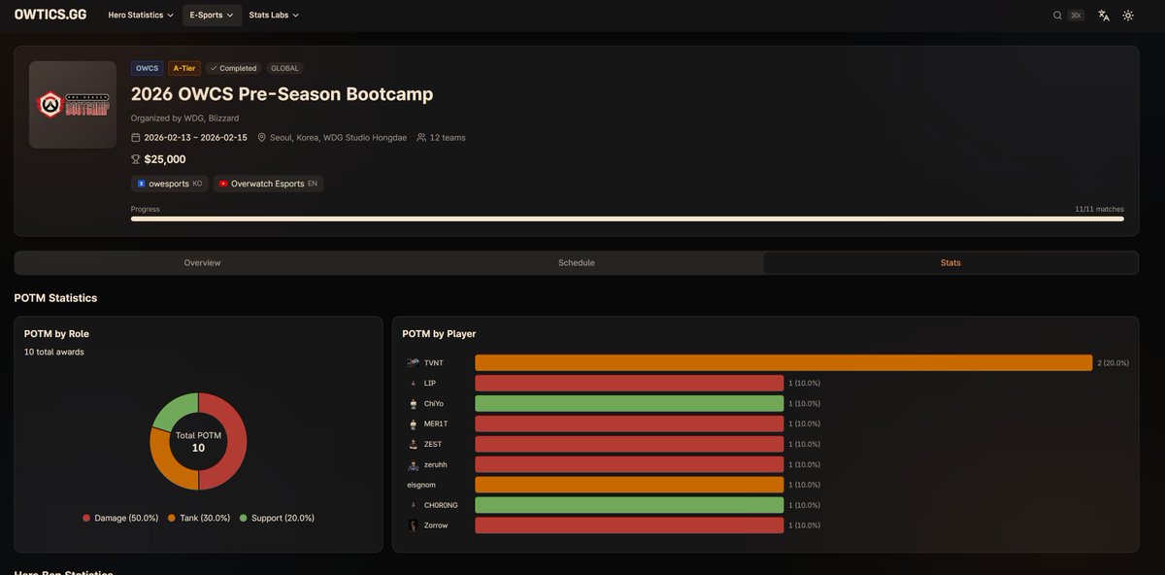Click the '2 (20.0%)' value for TVNT
1165x575 pixels.
coord(1113,362)
